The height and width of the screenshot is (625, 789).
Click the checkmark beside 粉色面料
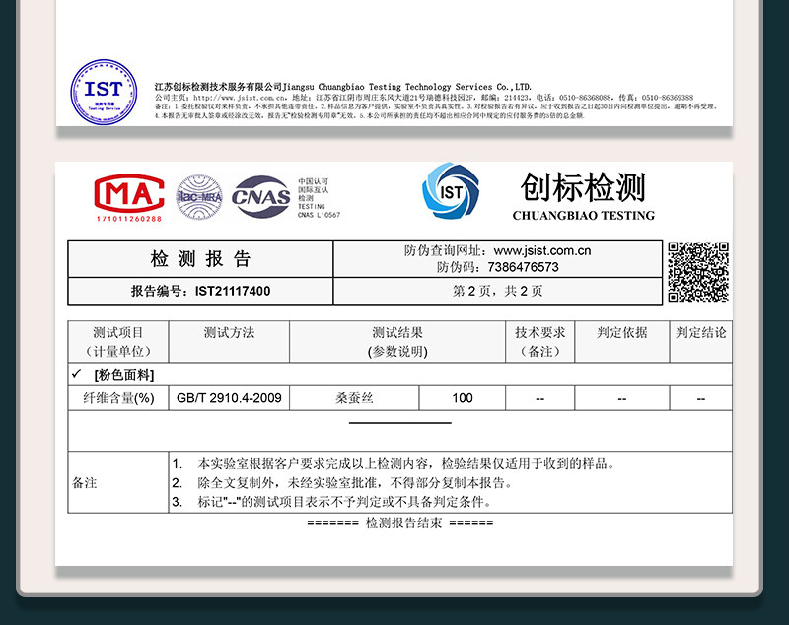pos(76,374)
